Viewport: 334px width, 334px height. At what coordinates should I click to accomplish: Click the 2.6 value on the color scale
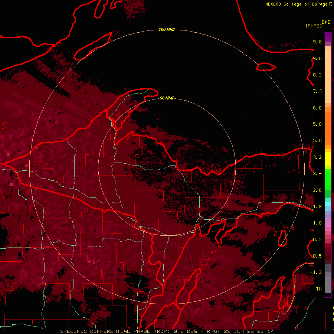coord(317,190)
